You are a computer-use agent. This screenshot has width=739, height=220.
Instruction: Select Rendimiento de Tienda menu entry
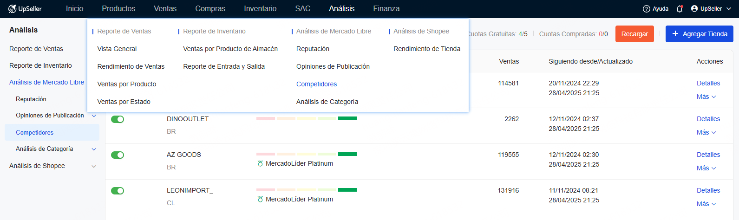tap(427, 49)
